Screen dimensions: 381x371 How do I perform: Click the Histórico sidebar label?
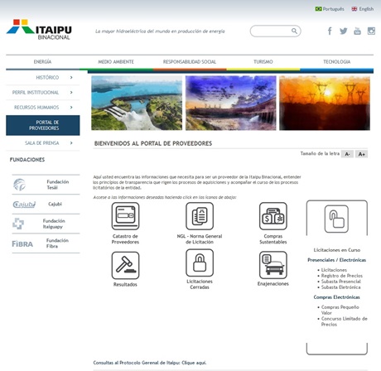[x=47, y=78]
